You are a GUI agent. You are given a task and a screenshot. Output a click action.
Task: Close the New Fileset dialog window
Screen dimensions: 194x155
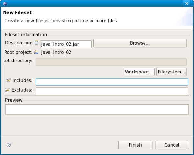pos(187,3)
